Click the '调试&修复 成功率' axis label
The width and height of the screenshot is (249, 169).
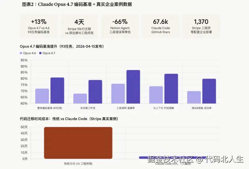coord(201,108)
